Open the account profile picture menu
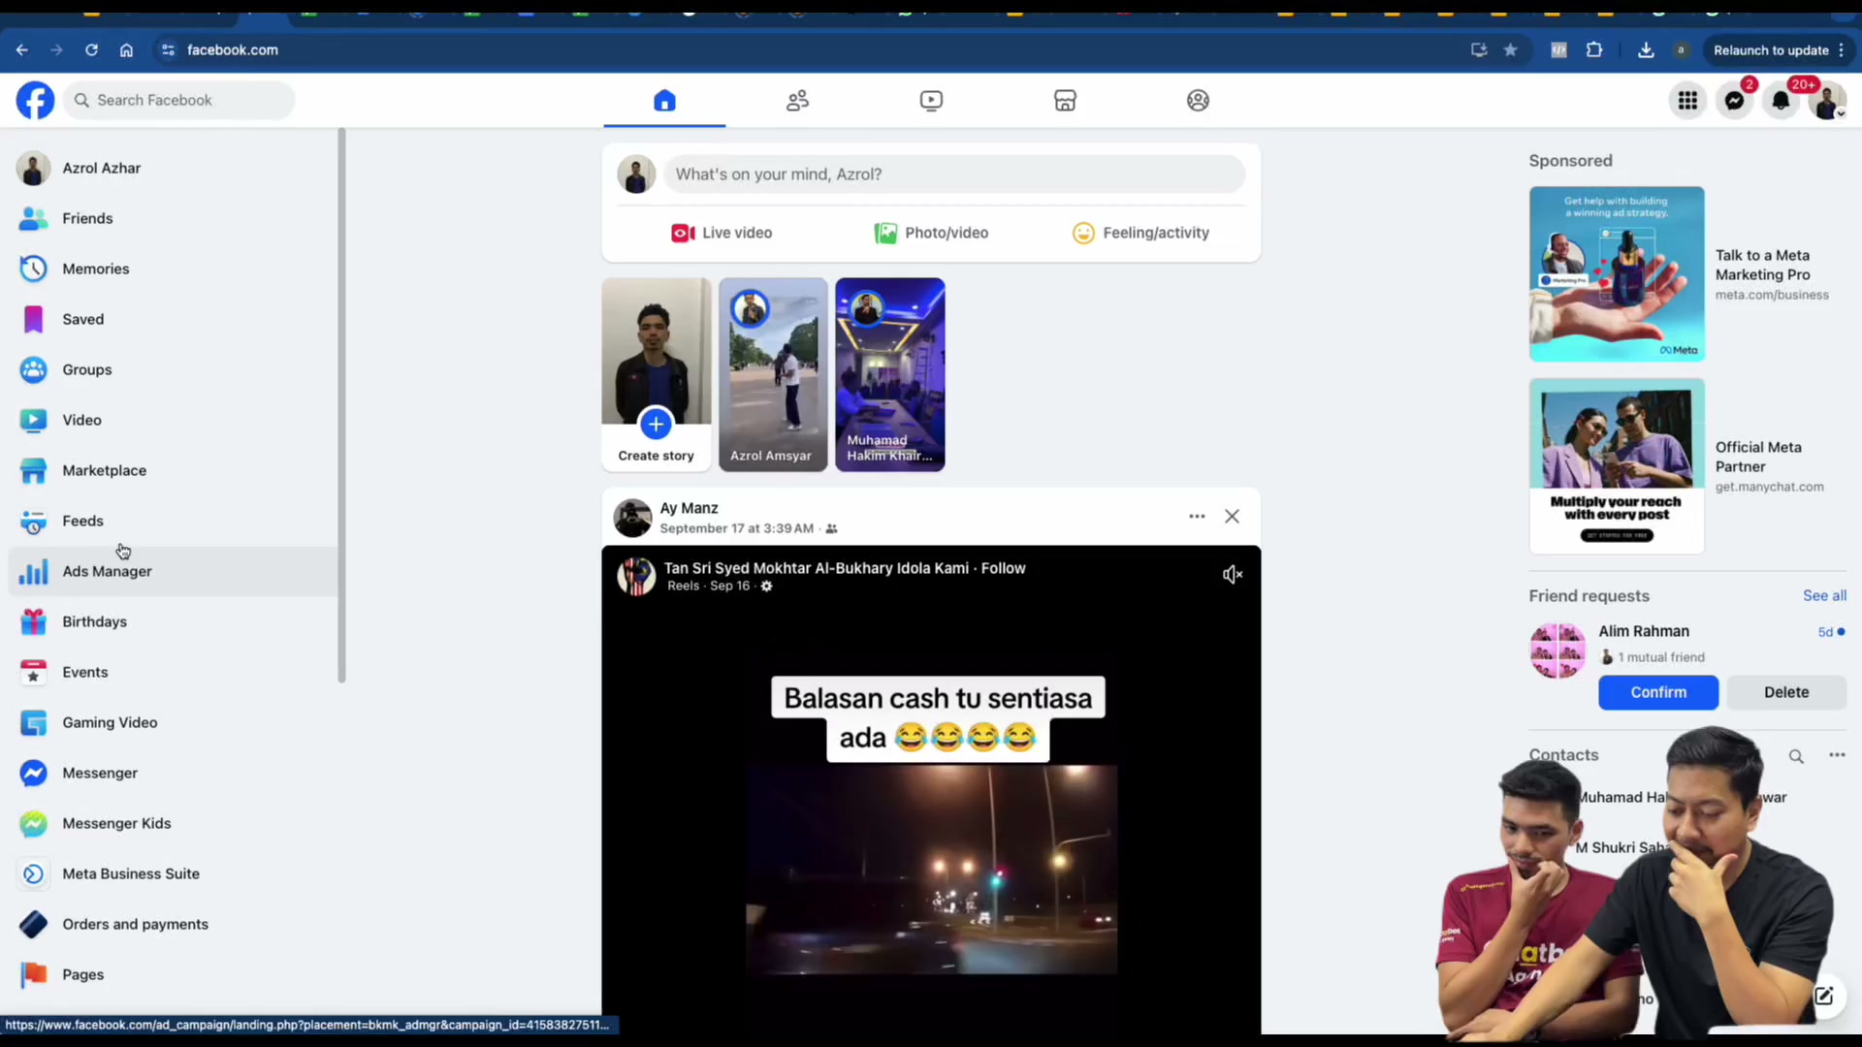The image size is (1862, 1047). coord(1827,100)
